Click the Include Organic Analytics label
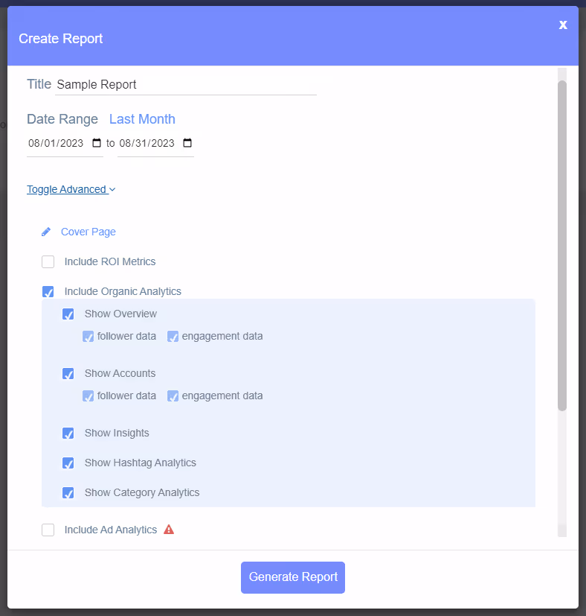The height and width of the screenshot is (616, 586). pos(123,291)
